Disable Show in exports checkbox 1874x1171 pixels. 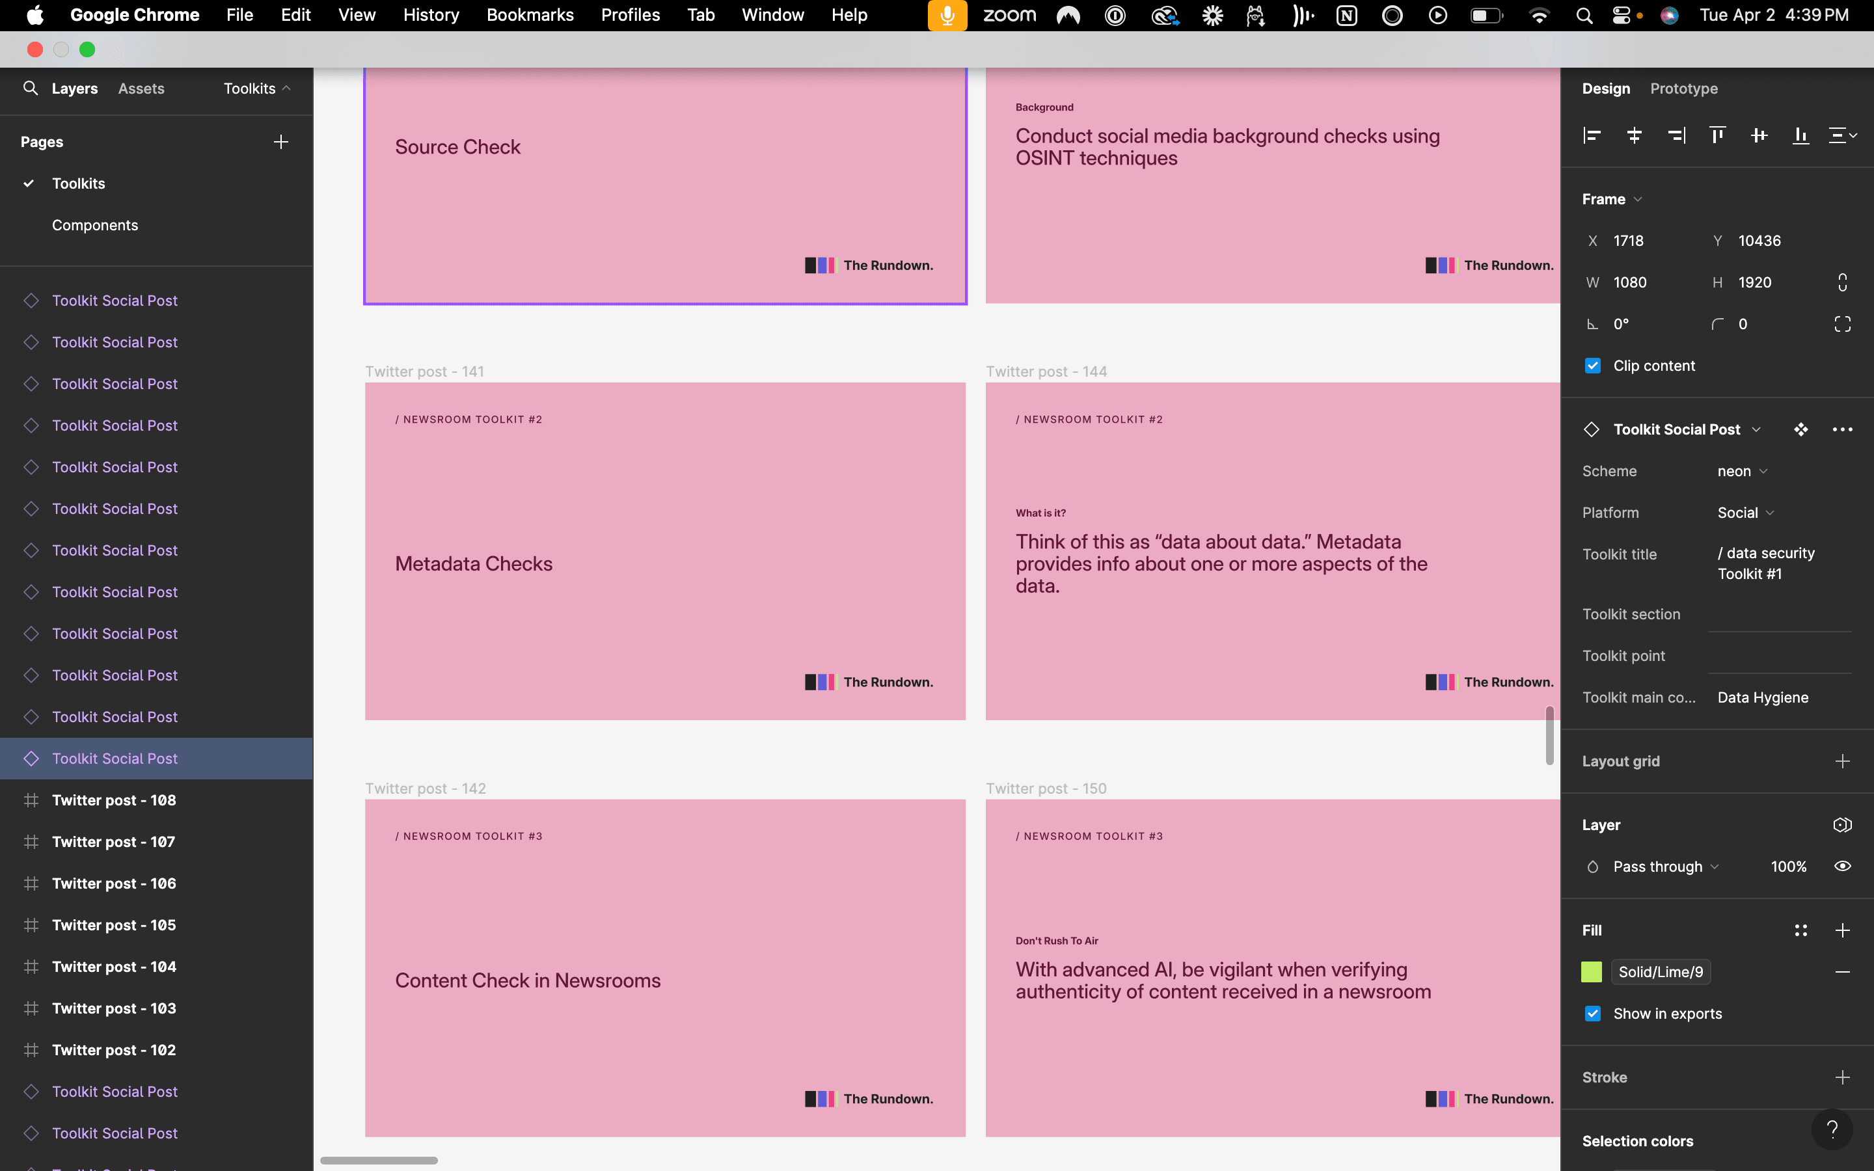[x=1593, y=1014]
